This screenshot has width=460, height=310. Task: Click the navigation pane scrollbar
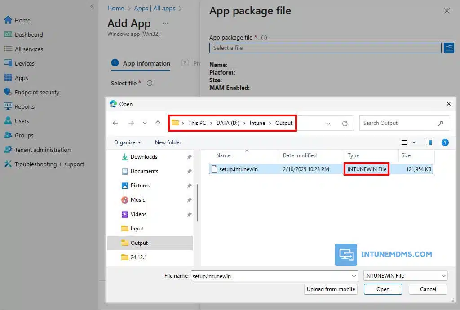[x=197, y=203]
